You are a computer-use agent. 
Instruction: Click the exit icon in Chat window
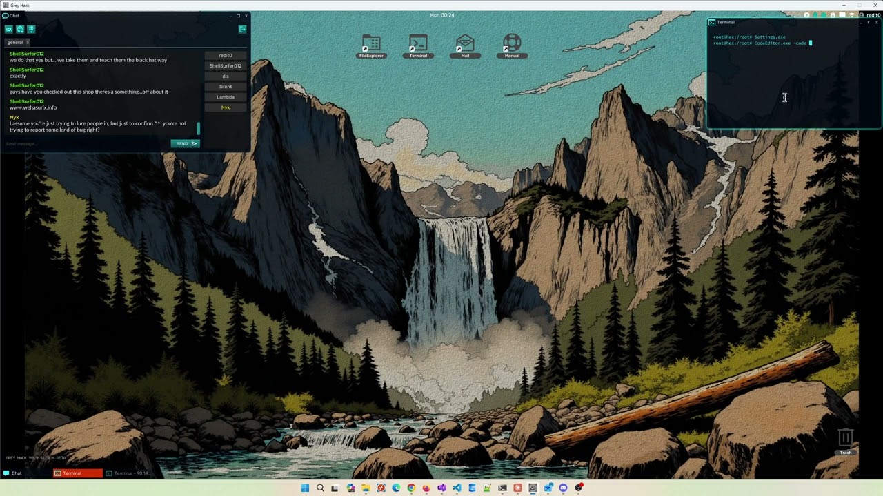[242, 29]
